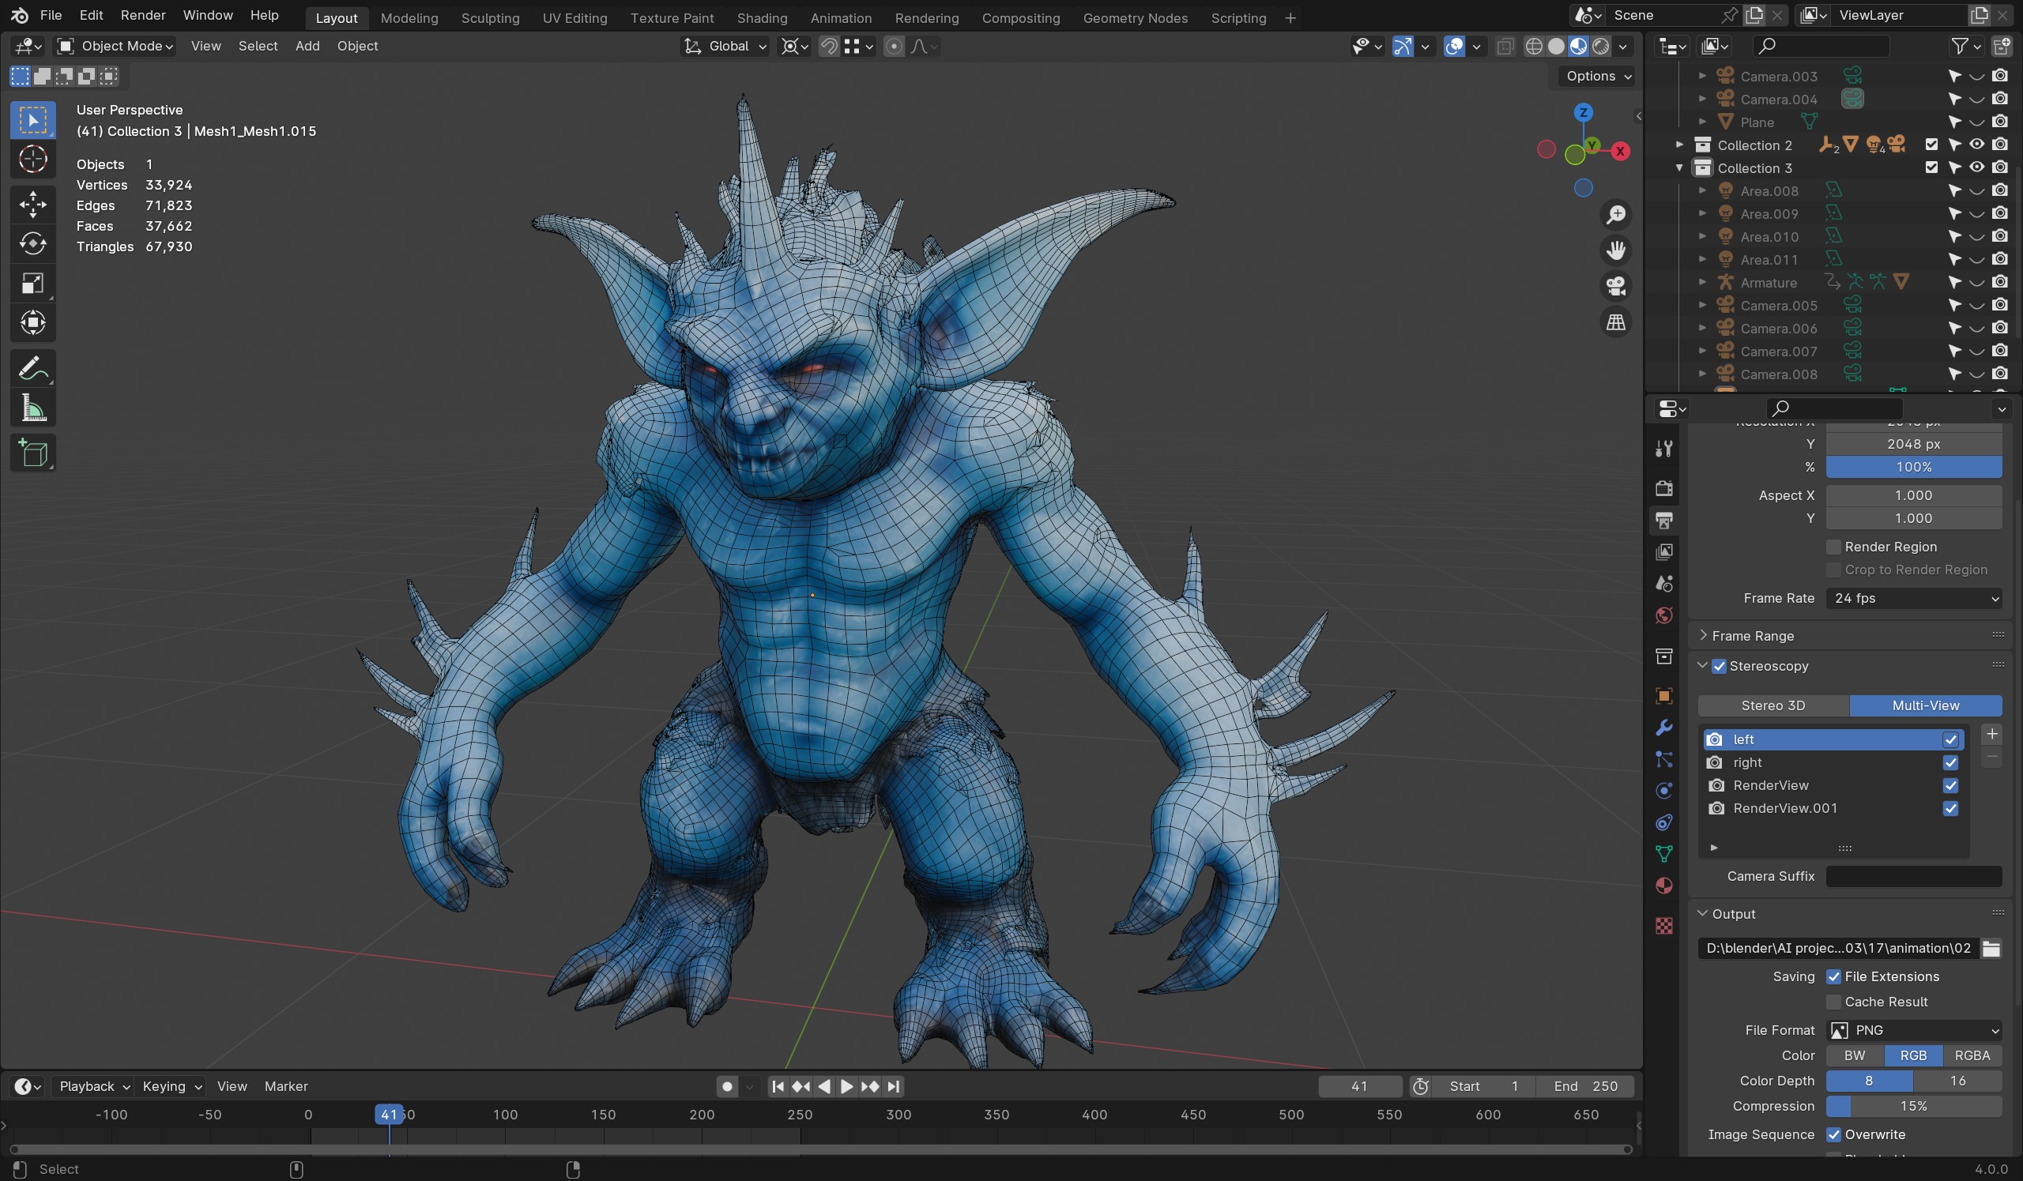Click the zoom view magnifier icon

click(1615, 215)
